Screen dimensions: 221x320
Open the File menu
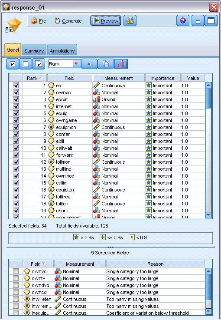[x=38, y=21]
